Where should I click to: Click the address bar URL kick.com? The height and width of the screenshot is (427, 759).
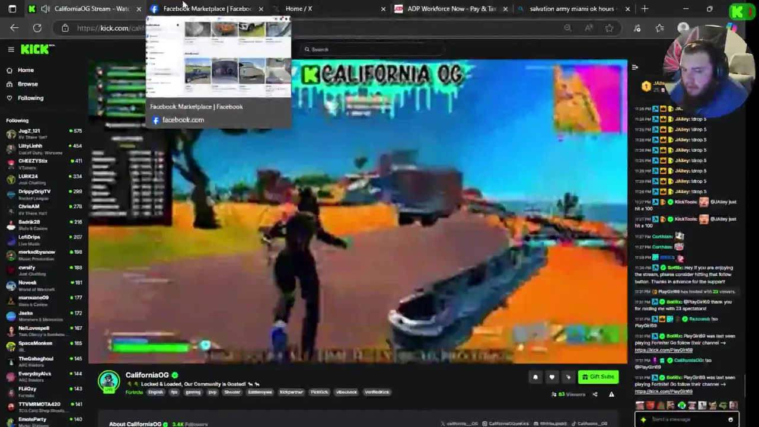(110, 28)
